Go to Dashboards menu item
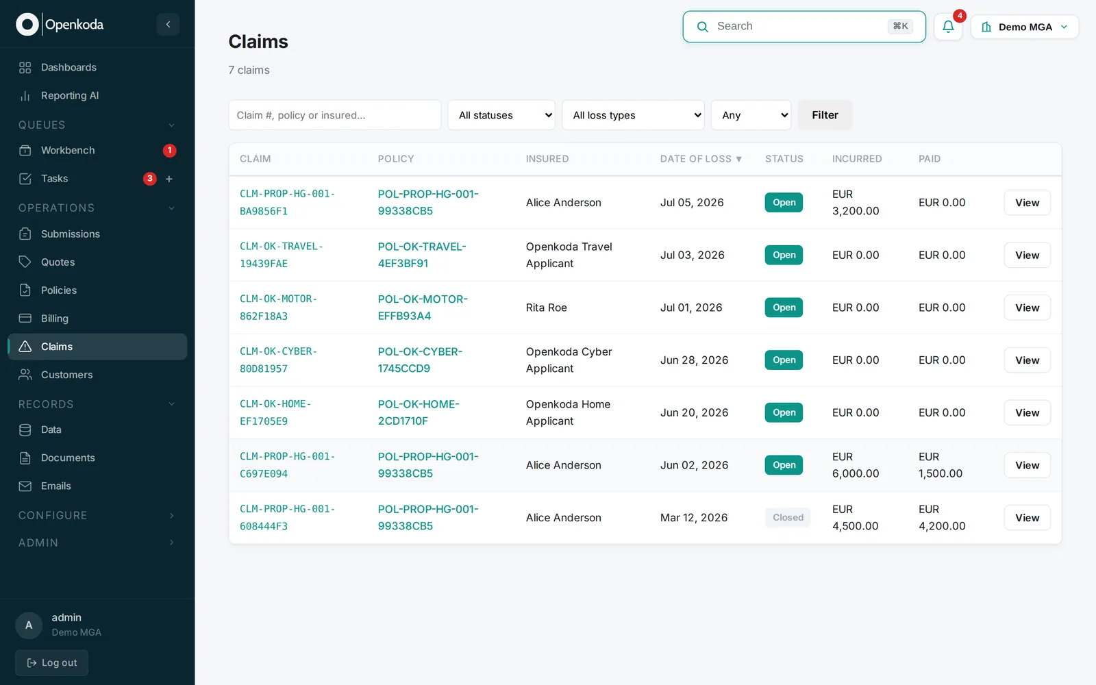The width and height of the screenshot is (1096, 685). (x=97, y=67)
